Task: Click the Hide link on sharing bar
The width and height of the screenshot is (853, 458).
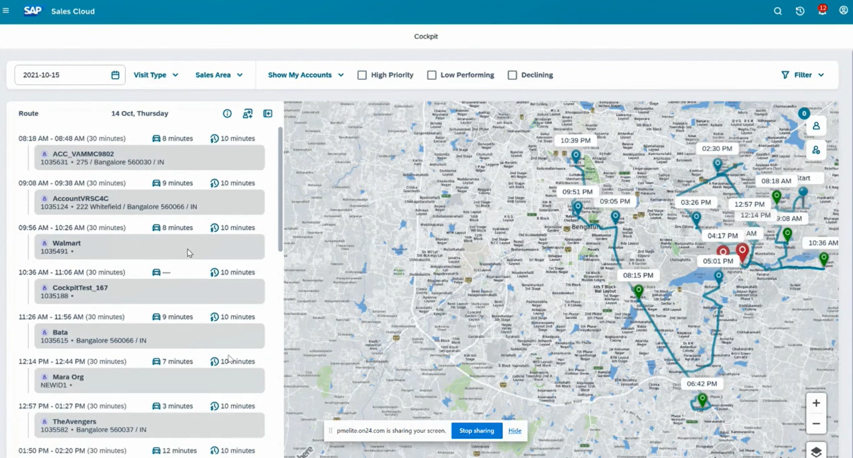Action: (x=515, y=431)
